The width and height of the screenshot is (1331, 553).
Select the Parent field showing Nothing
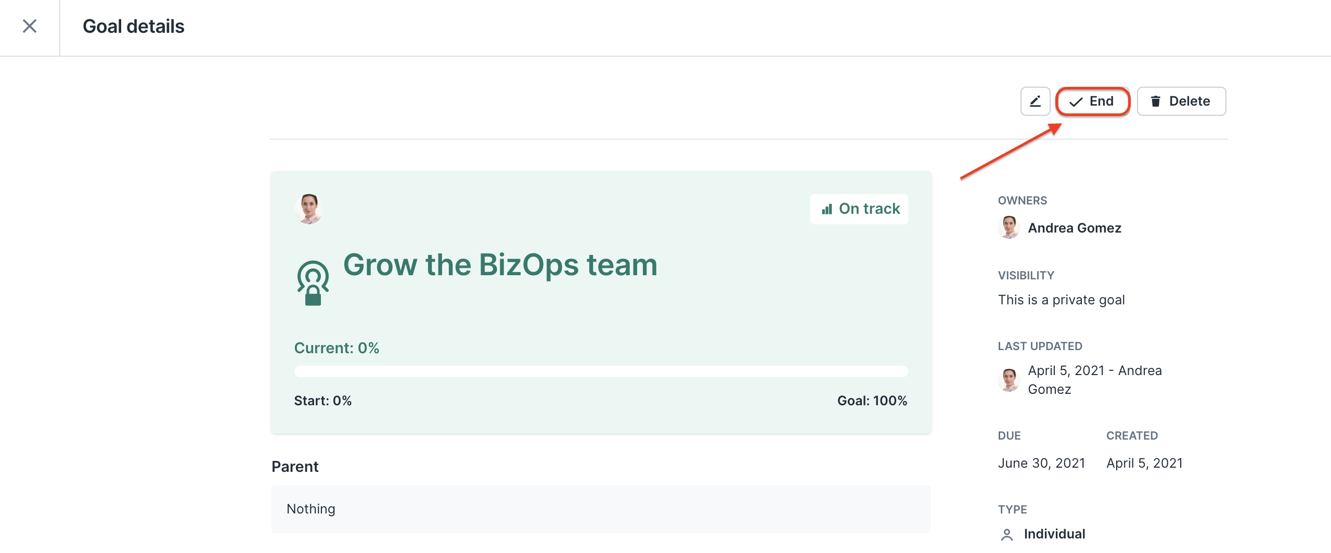601,509
